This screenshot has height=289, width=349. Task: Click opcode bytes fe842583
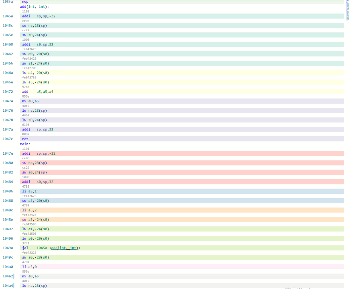tap(29, 224)
